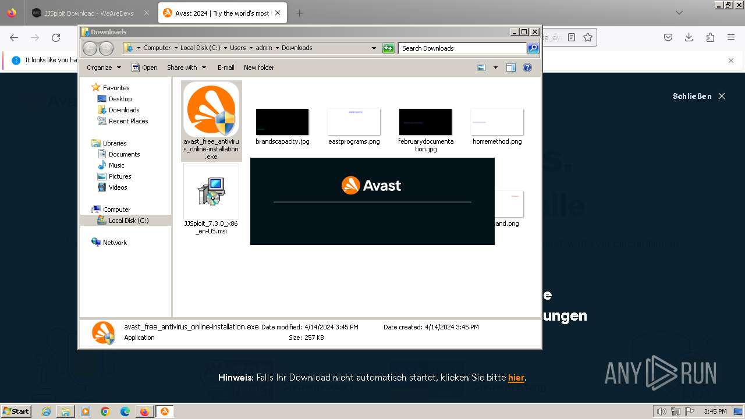745x419 pixels.
Task: Open the Share with dropdown
Action: 187,68
